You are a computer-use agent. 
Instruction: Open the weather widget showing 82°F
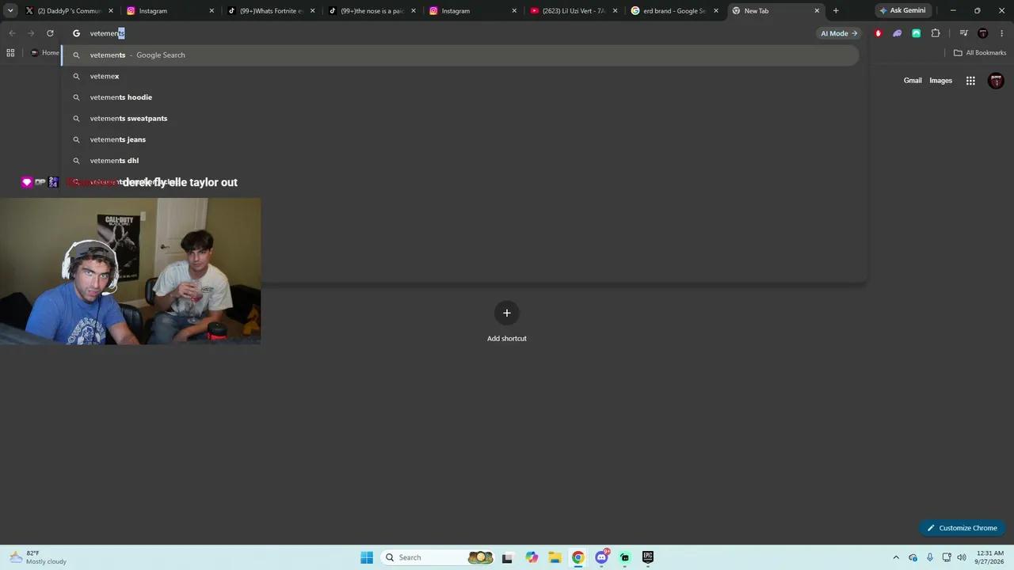[38, 557]
